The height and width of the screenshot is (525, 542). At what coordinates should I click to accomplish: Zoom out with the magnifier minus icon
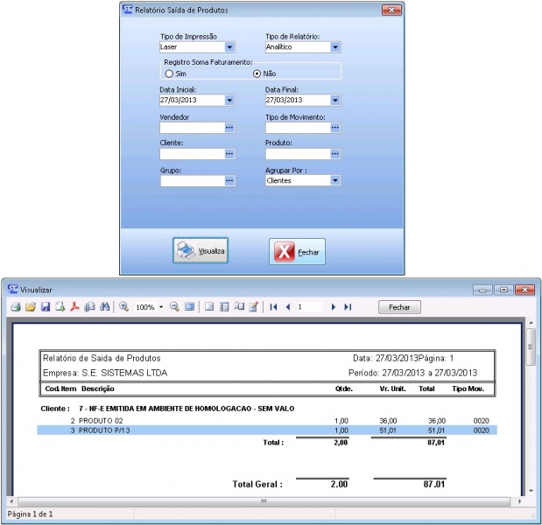click(174, 307)
